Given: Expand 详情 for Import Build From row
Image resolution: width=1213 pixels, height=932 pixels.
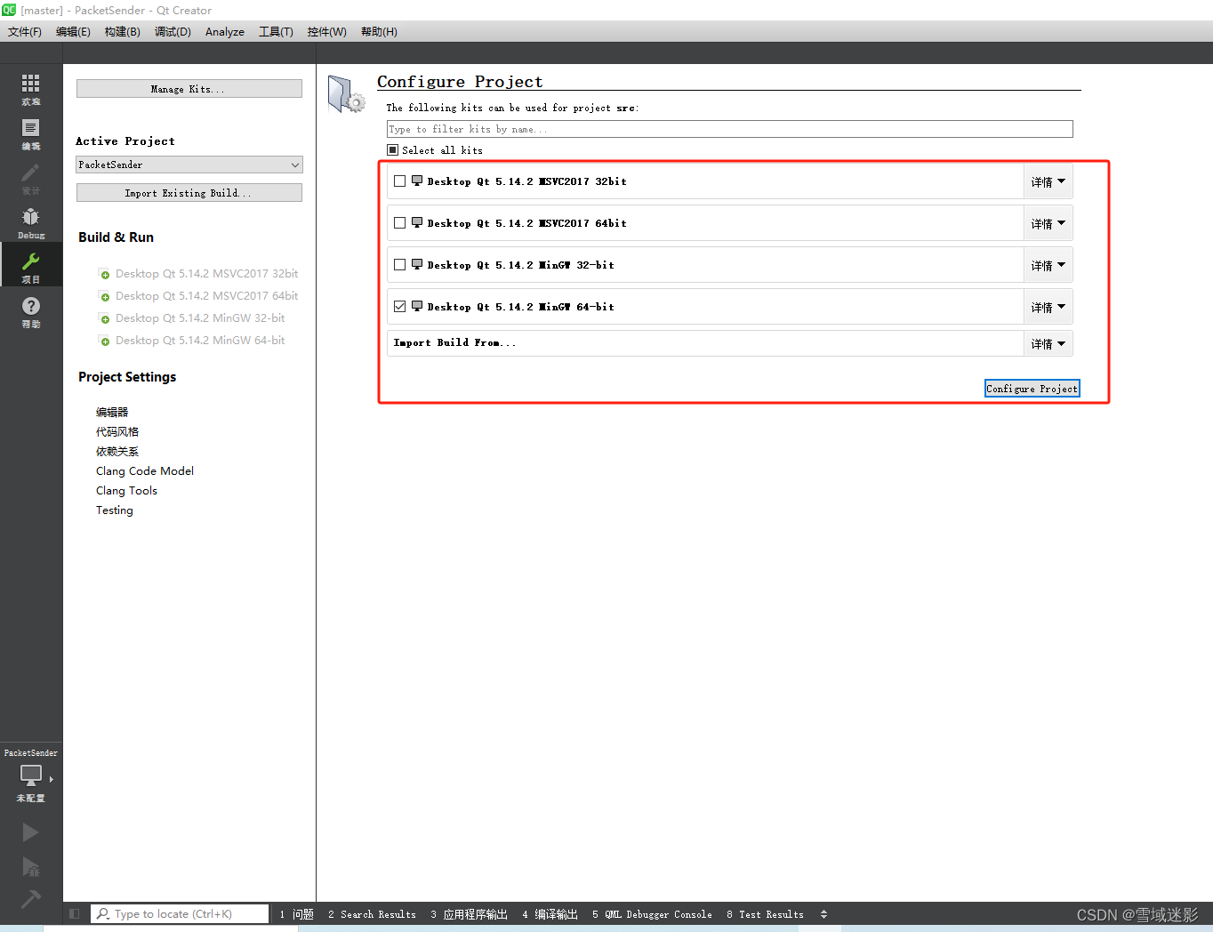Looking at the screenshot, I should [1048, 342].
